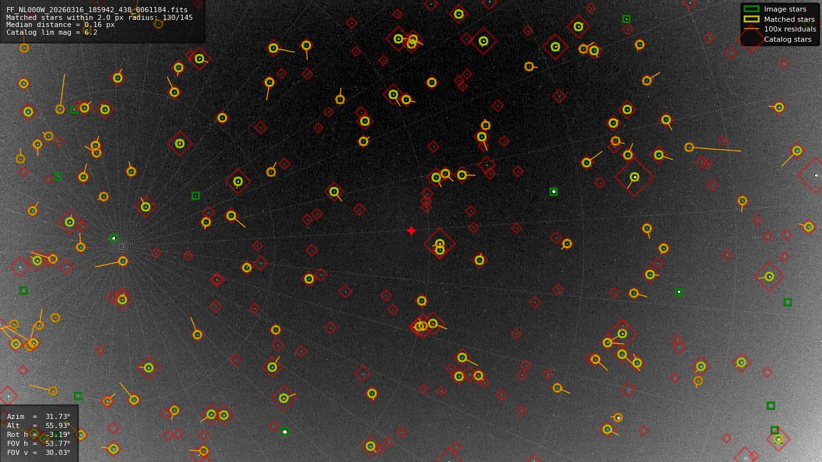Click the 'Matched stars' legend label

pos(789,19)
